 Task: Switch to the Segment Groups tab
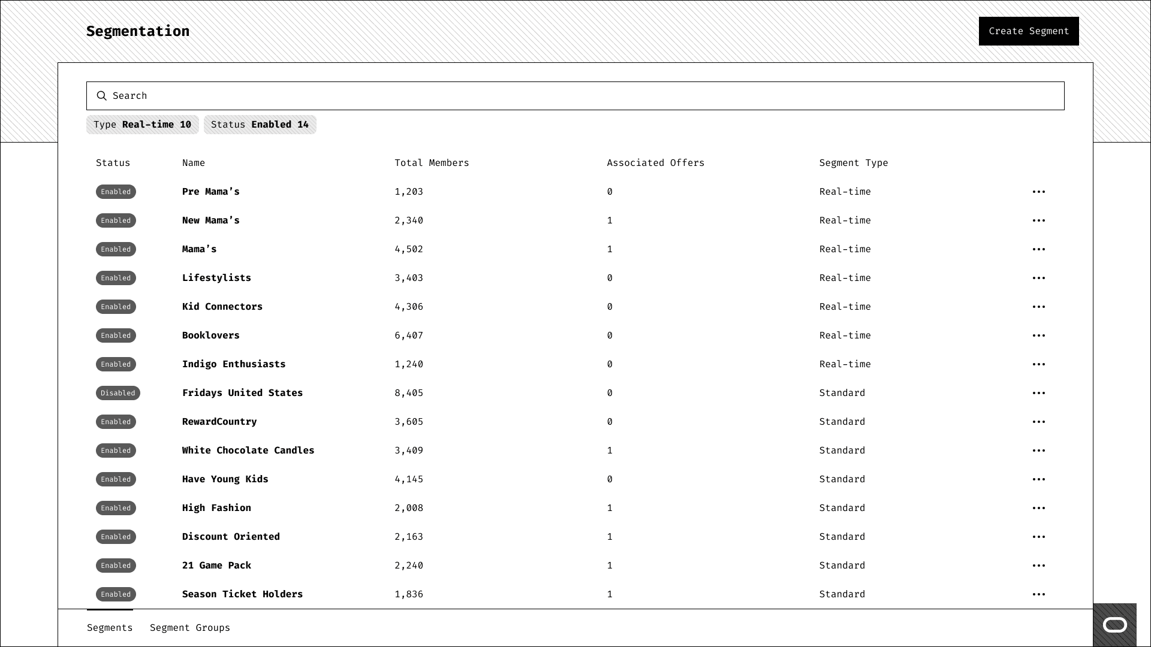click(189, 628)
